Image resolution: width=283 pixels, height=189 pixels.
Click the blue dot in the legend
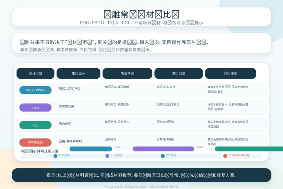pyautogui.click(x=55, y=156)
